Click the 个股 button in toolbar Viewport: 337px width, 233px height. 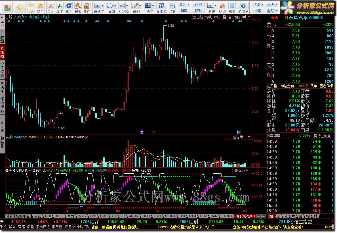258,11
